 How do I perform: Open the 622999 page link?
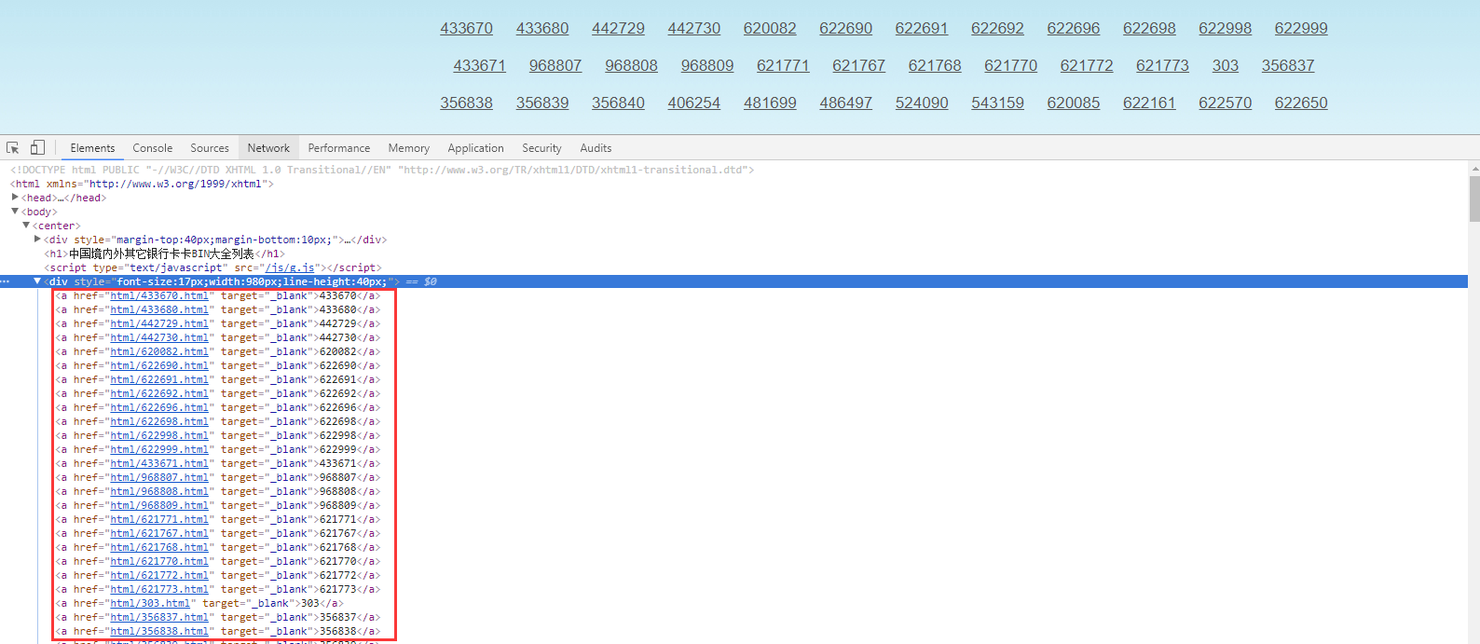click(1301, 29)
